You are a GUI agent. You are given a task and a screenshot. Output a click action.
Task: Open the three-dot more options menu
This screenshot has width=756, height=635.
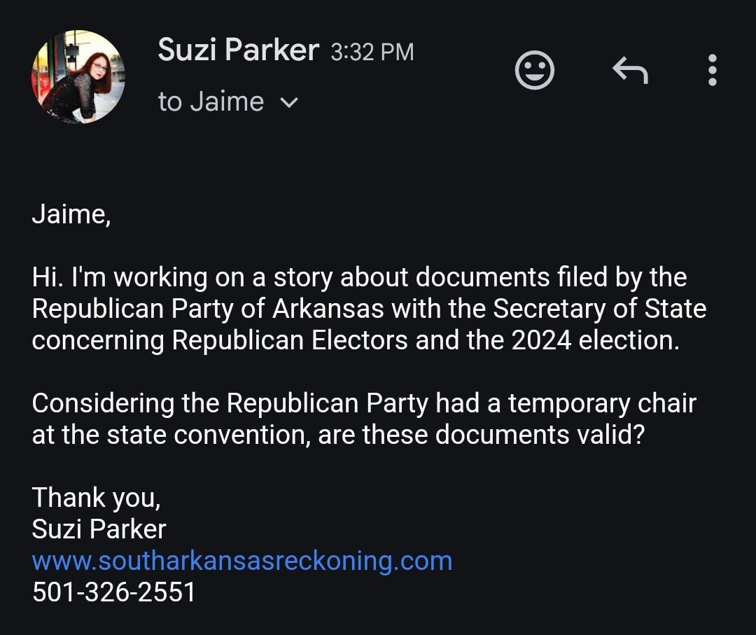point(712,70)
